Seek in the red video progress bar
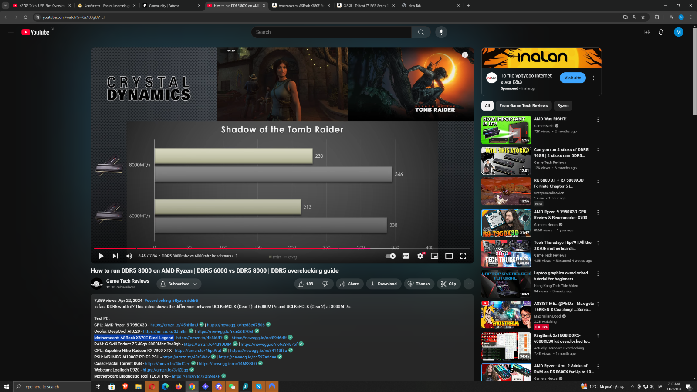Viewport: 697px width, 392px height. click(x=282, y=248)
